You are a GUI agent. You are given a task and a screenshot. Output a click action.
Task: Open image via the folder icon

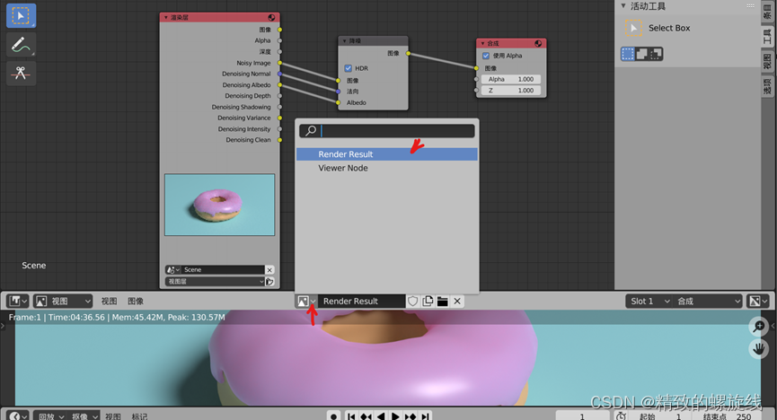tap(443, 302)
